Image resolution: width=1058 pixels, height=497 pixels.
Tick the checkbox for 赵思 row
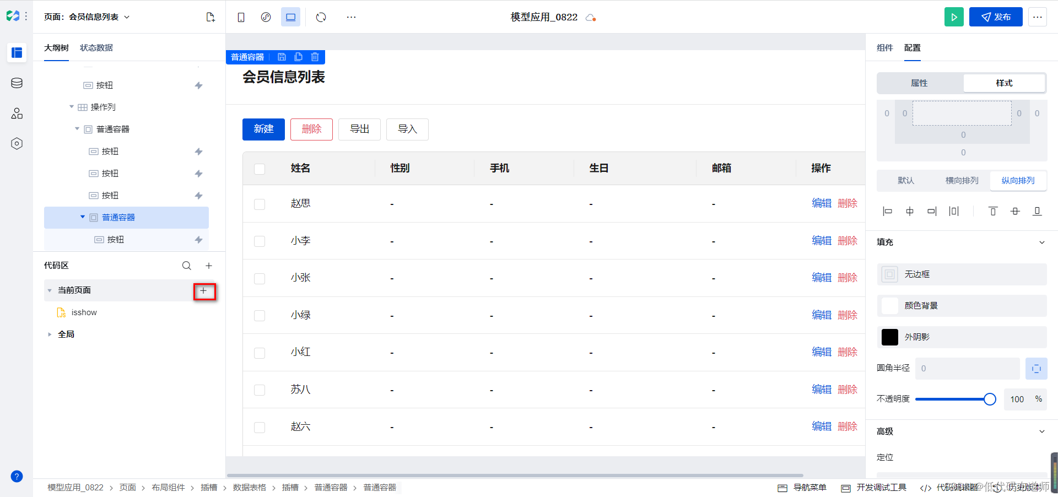click(260, 204)
